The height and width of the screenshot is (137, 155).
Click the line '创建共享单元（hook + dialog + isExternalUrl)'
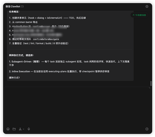(x=47, y=18)
